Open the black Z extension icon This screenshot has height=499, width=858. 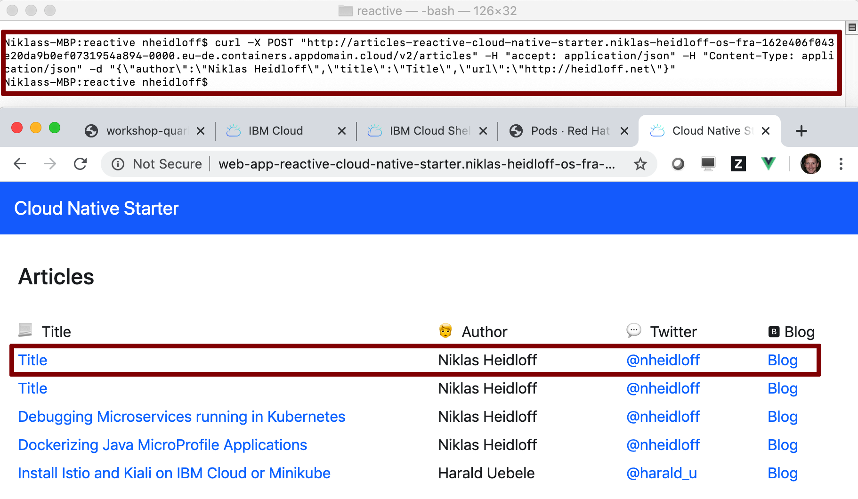point(738,164)
